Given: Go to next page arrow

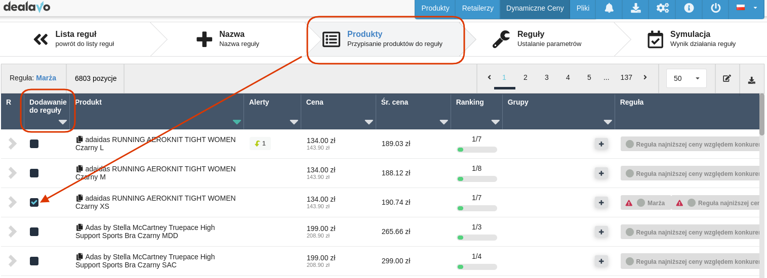Looking at the screenshot, I should click(645, 77).
